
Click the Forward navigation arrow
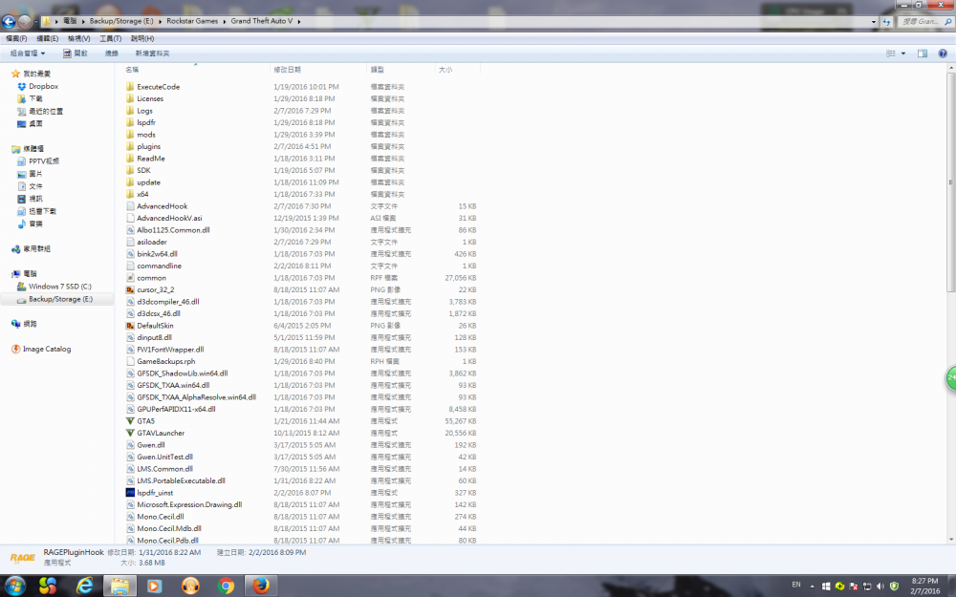click(25, 22)
